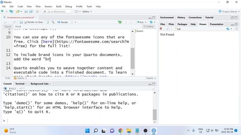
Task: Click the console prompt input line
Action: pyautogui.click(x=78, y=121)
